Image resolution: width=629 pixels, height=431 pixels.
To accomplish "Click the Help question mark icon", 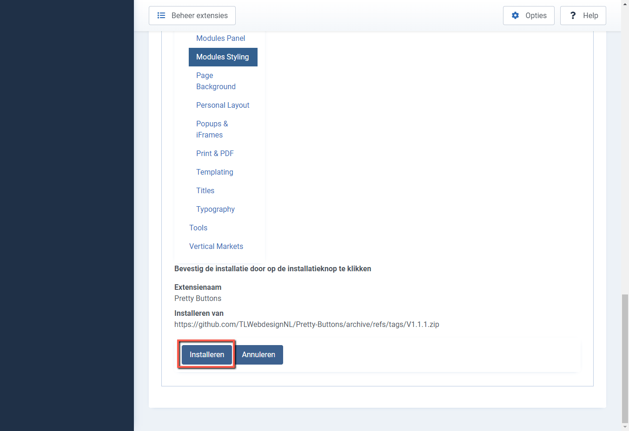I will [573, 15].
